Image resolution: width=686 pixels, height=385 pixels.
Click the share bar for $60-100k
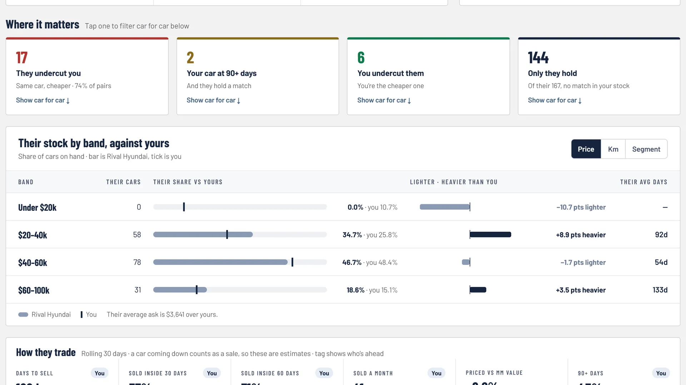240,290
